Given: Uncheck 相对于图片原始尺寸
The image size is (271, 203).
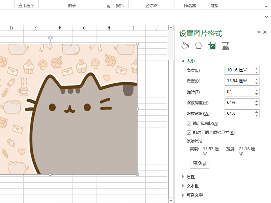Looking at the screenshot, I should (189, 132).
